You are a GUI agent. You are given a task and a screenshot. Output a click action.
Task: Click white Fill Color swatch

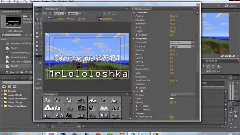point(172,98)
